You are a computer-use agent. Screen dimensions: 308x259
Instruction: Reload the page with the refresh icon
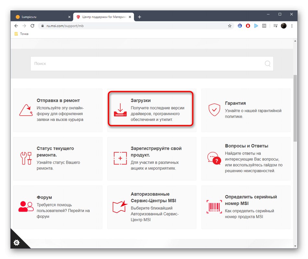[x=32, y=26]
